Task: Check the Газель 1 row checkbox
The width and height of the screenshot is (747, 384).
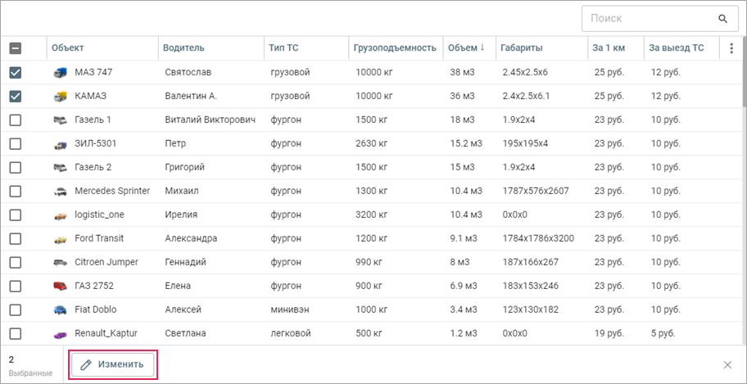Action: click(x=16, y=120)
